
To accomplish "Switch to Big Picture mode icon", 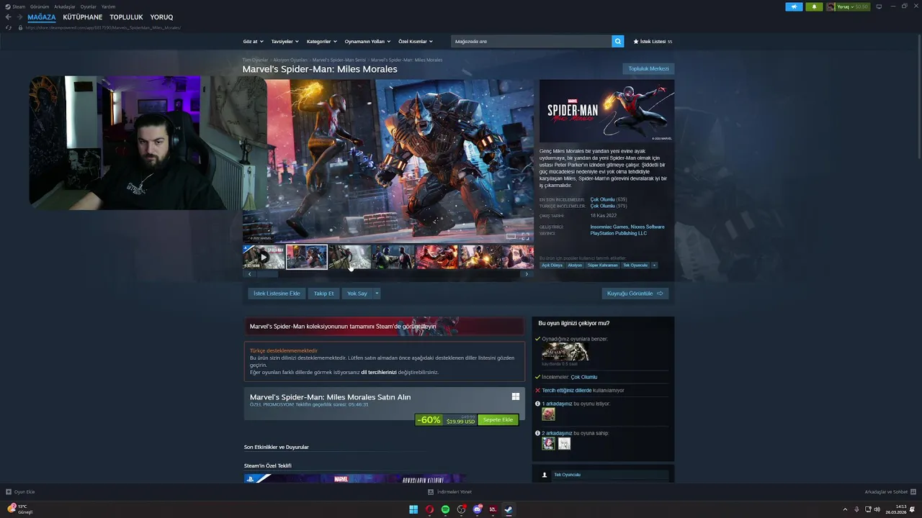I will [879, 6].
